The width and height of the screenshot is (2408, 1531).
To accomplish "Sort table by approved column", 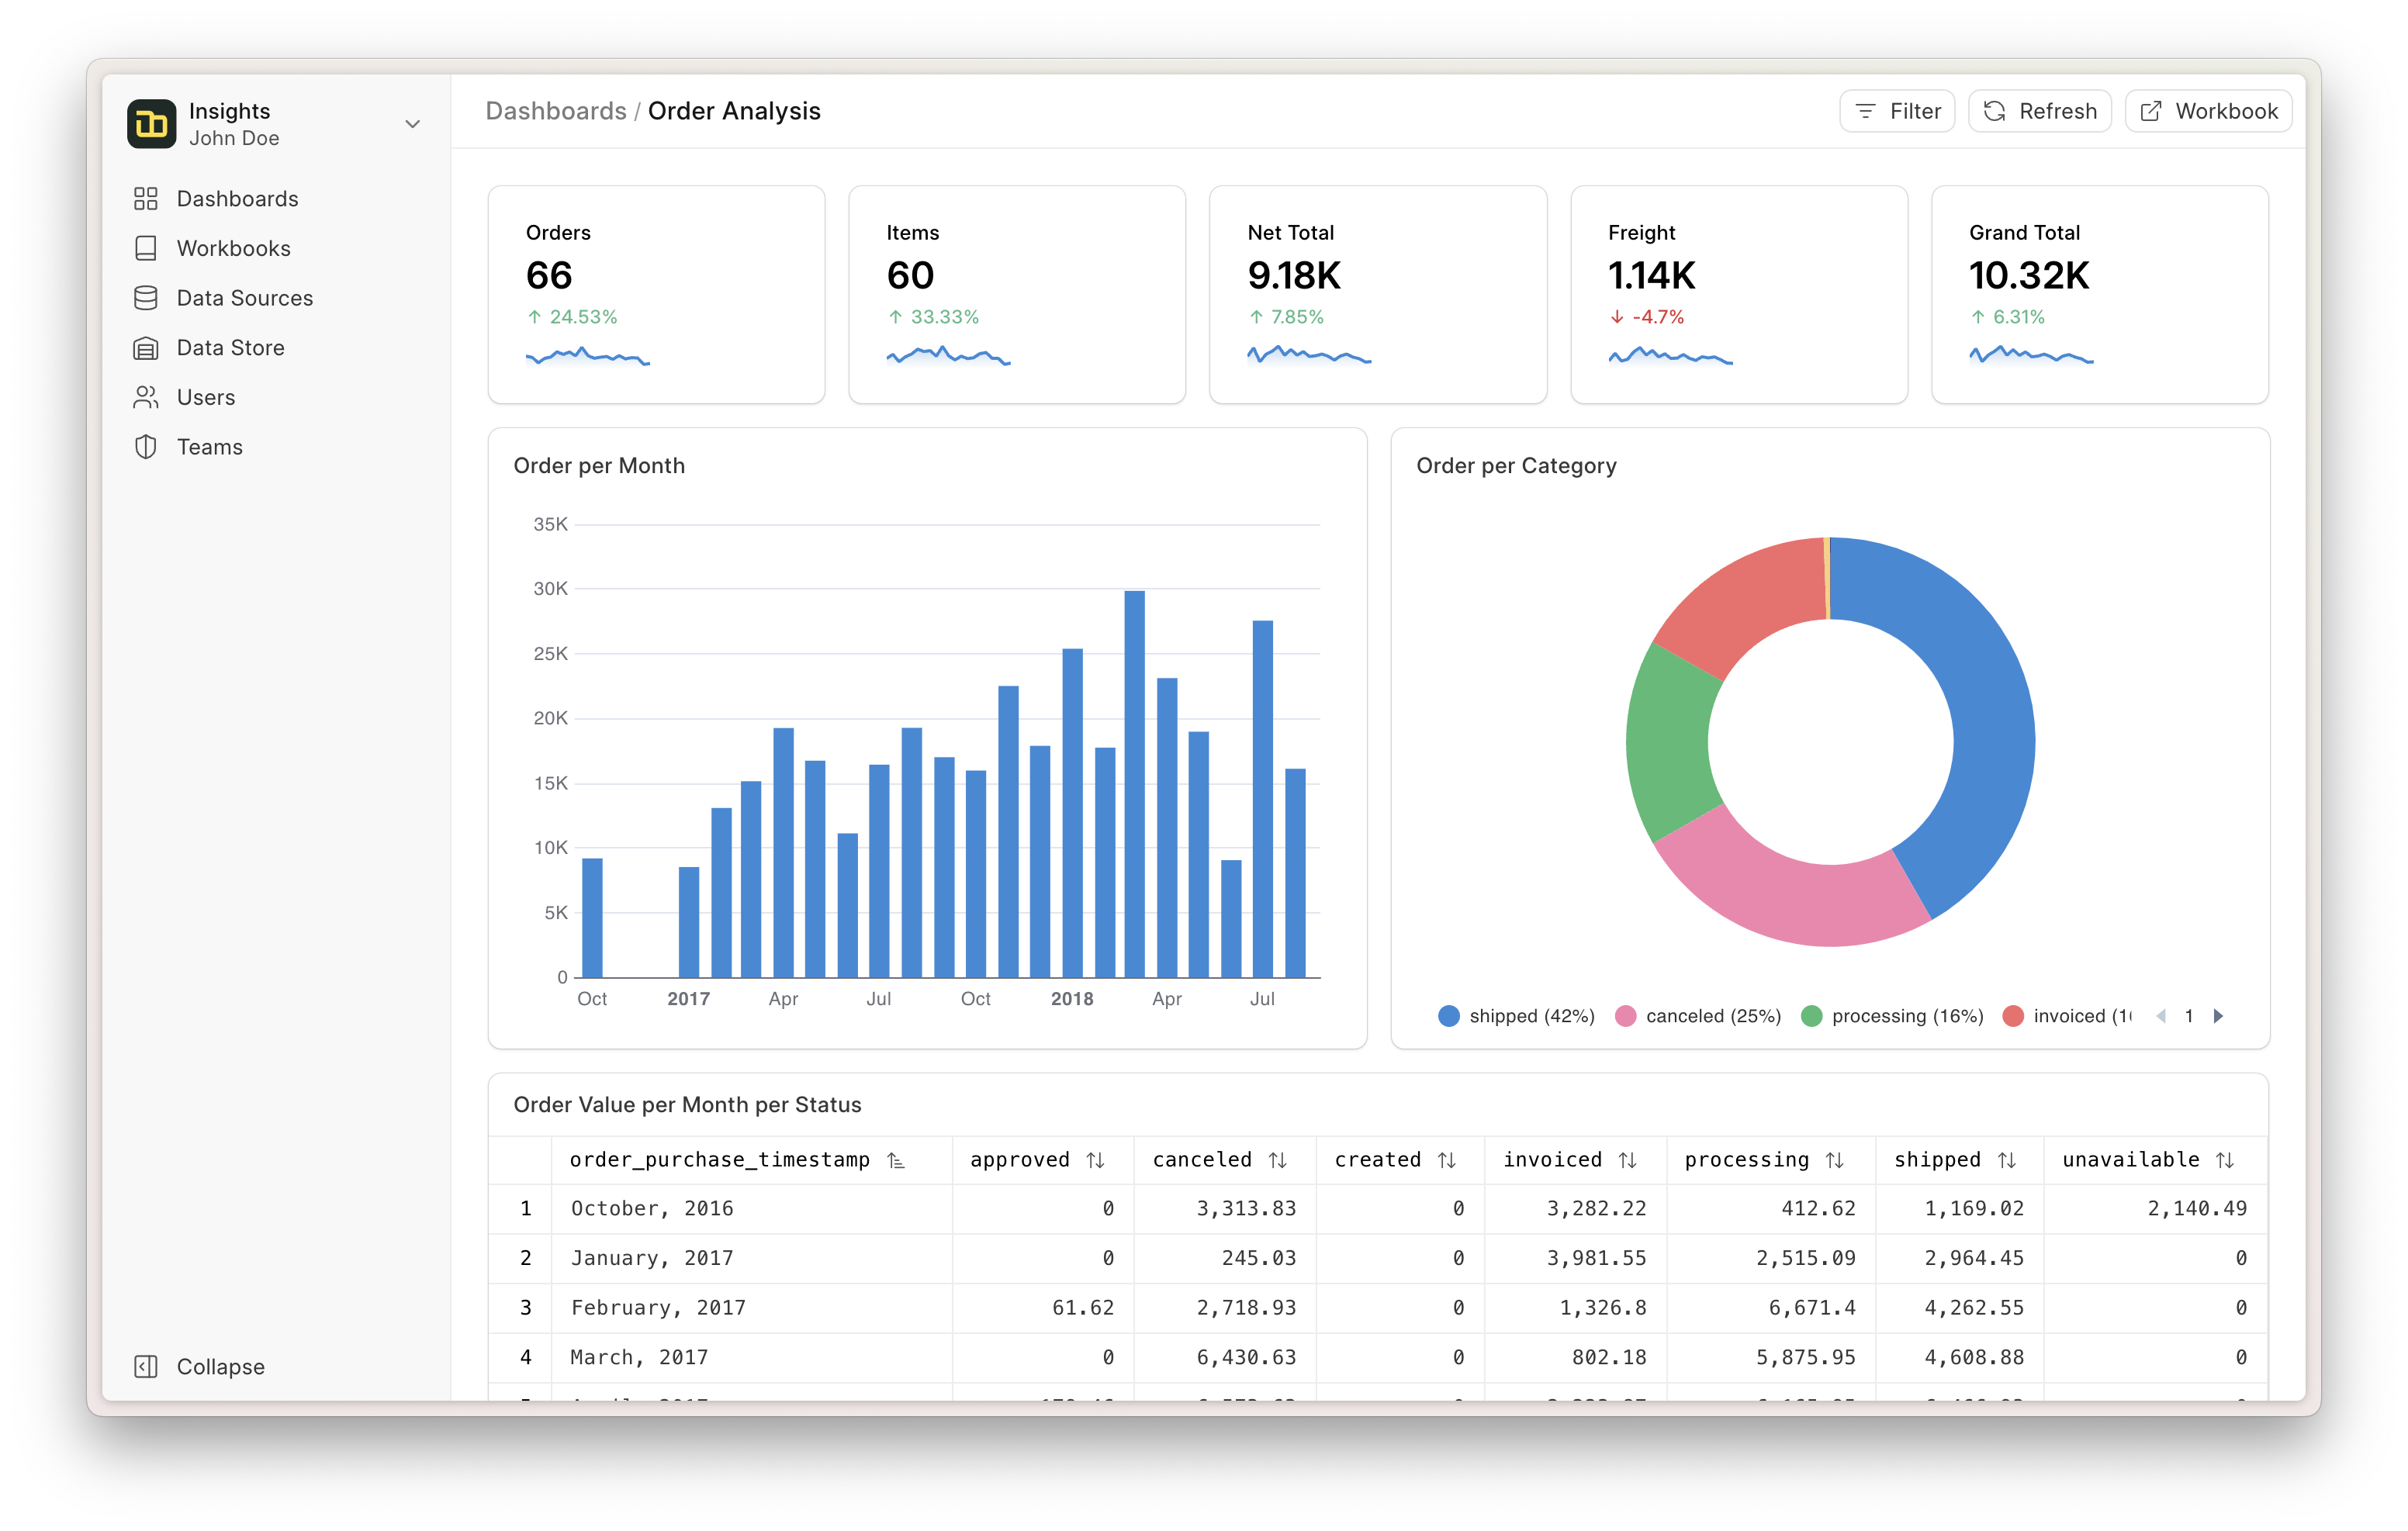I will coord(1095,1160).
